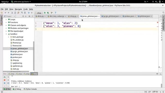Close the pirkimai.json editor tab

coord(151,16)
